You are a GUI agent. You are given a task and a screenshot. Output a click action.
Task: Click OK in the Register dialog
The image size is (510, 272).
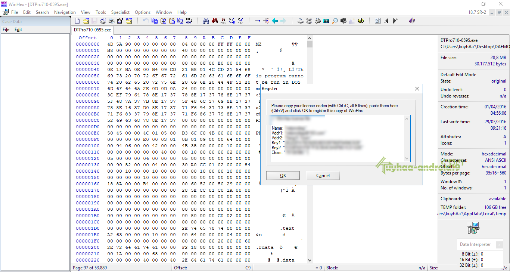283,176
